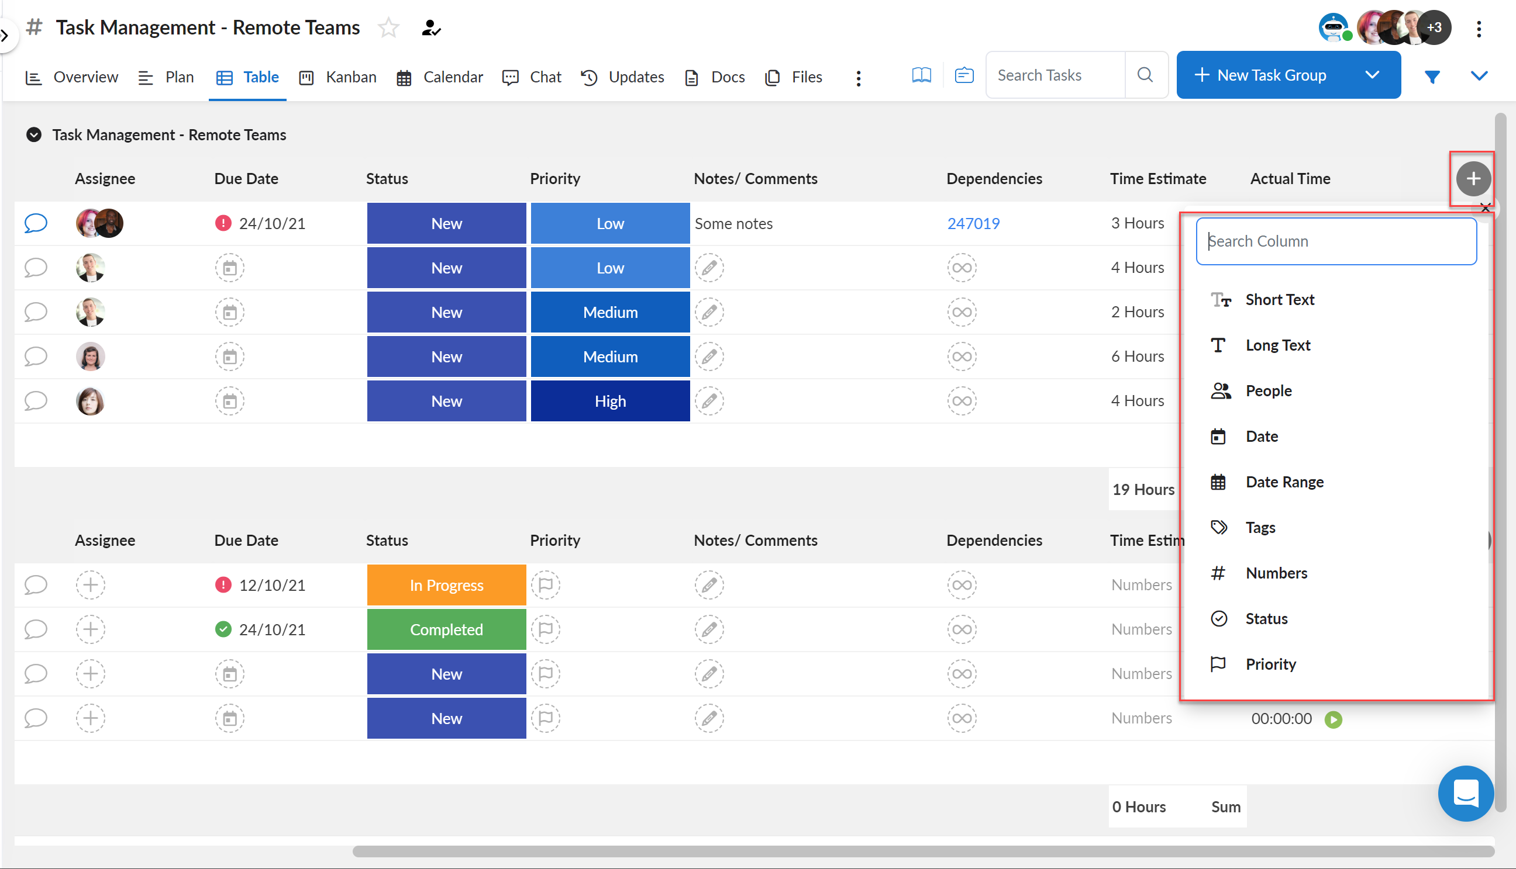1516x869 pixels.
Task: Click the calendar icon to set a due date
Action: click(x=229, y=268)
